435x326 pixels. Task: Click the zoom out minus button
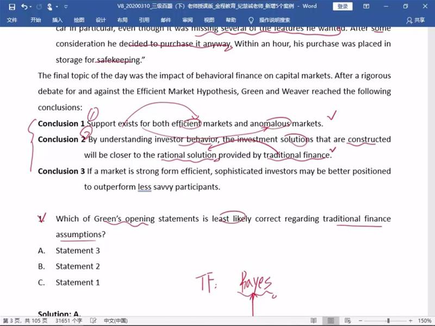point(361,321)
